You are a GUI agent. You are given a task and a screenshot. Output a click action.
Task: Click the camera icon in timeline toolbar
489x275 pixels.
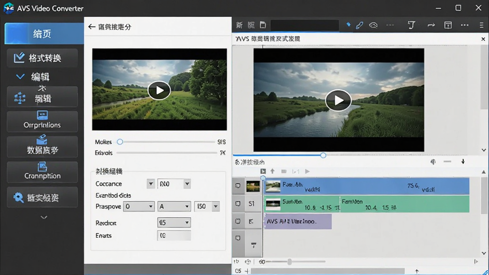click(284, 171)
